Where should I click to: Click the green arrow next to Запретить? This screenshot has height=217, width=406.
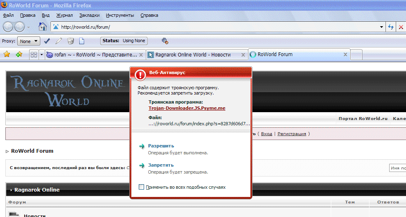click(x=142, y=165)
